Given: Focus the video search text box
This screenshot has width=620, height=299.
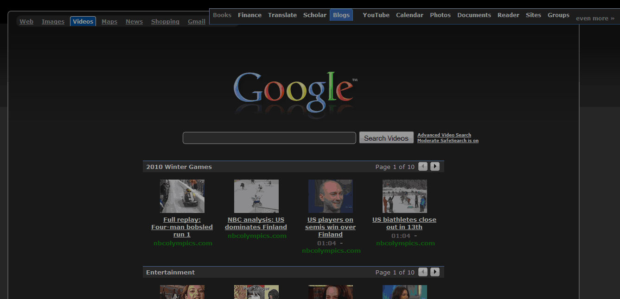Looking at the screenshot, I should click(x=269, y=138).
